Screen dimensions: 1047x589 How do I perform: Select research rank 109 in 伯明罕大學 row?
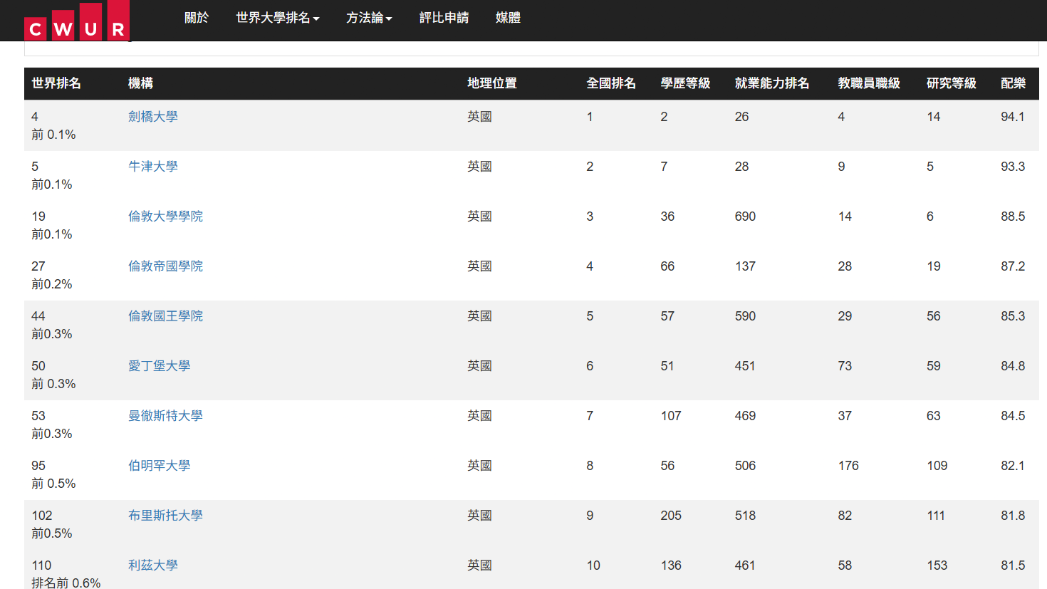(x=937, y=466)
